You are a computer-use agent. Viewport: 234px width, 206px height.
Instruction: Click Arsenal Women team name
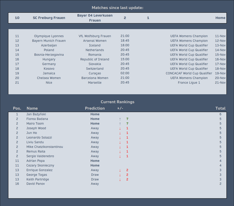[95, 41]
